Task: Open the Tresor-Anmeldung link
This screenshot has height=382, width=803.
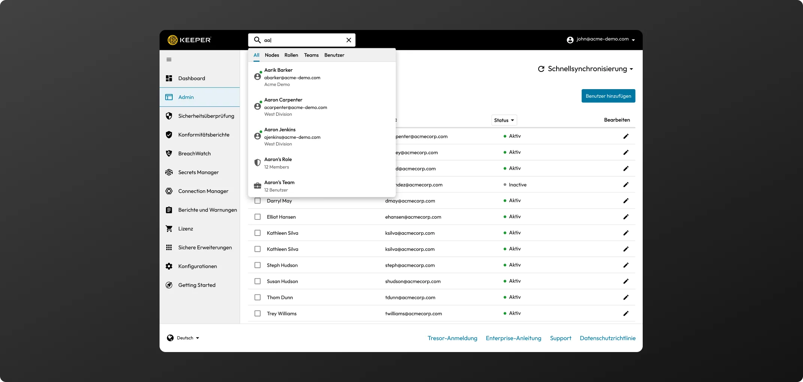Action: click(452, 338)
